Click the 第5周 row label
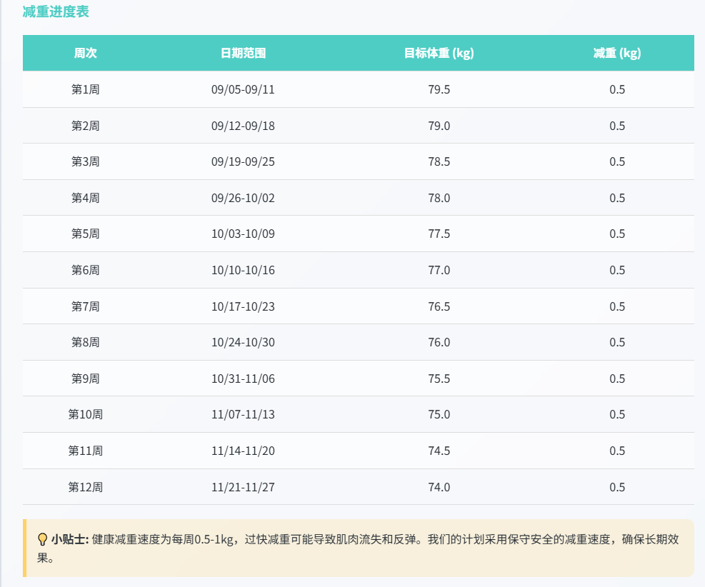 point(86,234)
